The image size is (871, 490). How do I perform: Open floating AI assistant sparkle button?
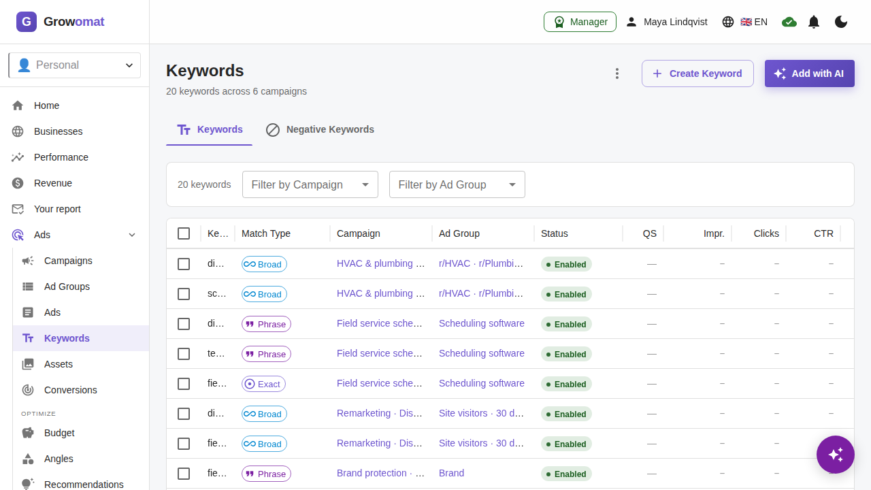(836, 455)
